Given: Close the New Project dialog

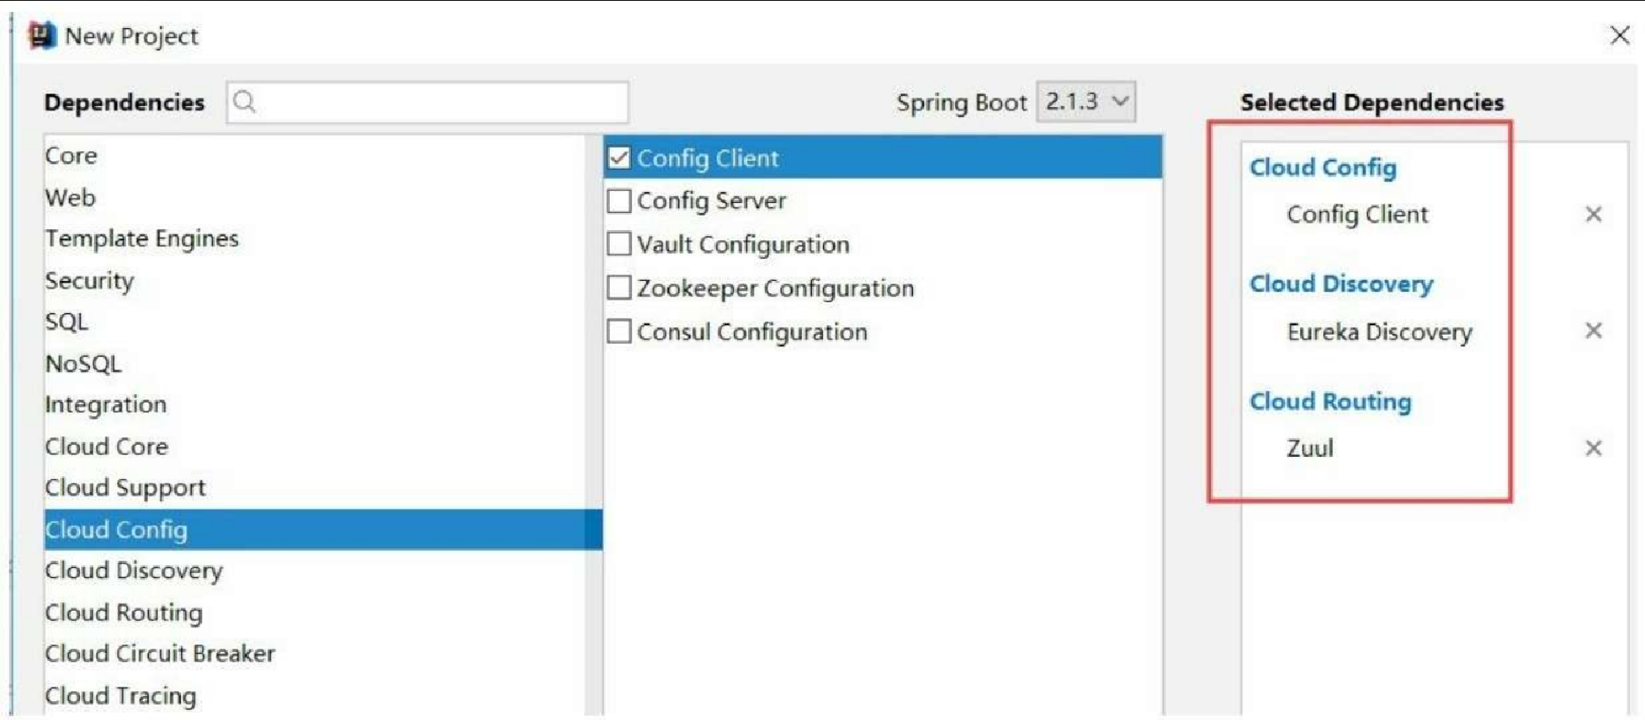Looking at the screenshot, I should point(1620,35).
